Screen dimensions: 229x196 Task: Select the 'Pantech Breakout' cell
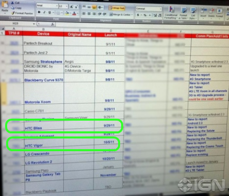43,41
